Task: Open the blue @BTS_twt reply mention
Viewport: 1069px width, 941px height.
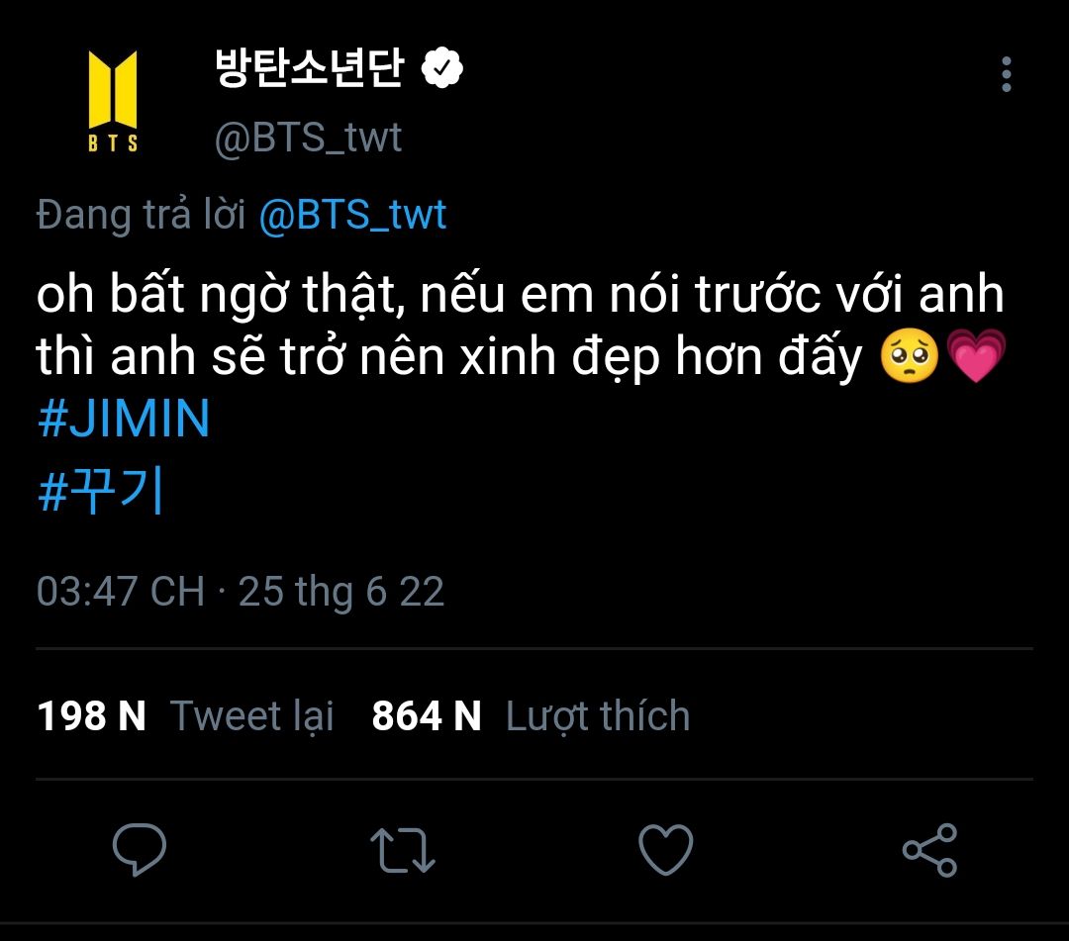Action: coord(352,215)
